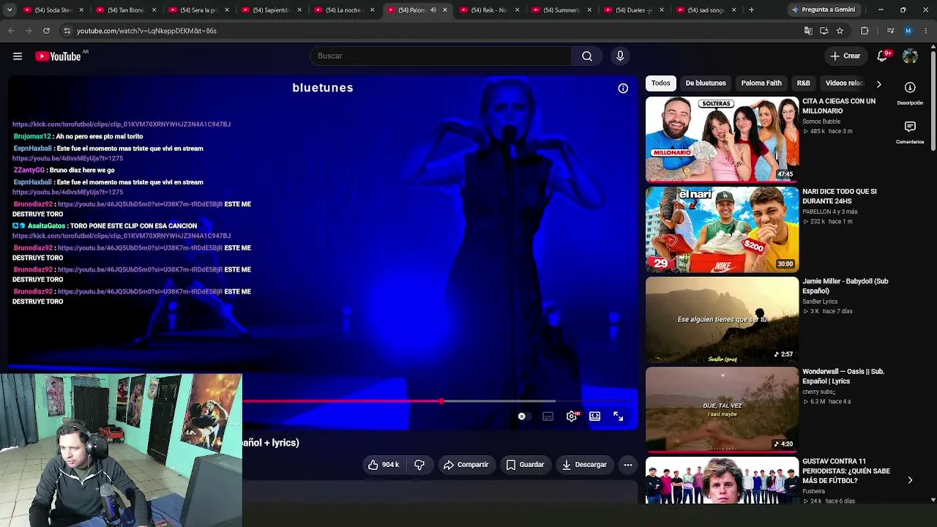Dislike the video
The width and height of the screenshot is (937, 527).
419,465
